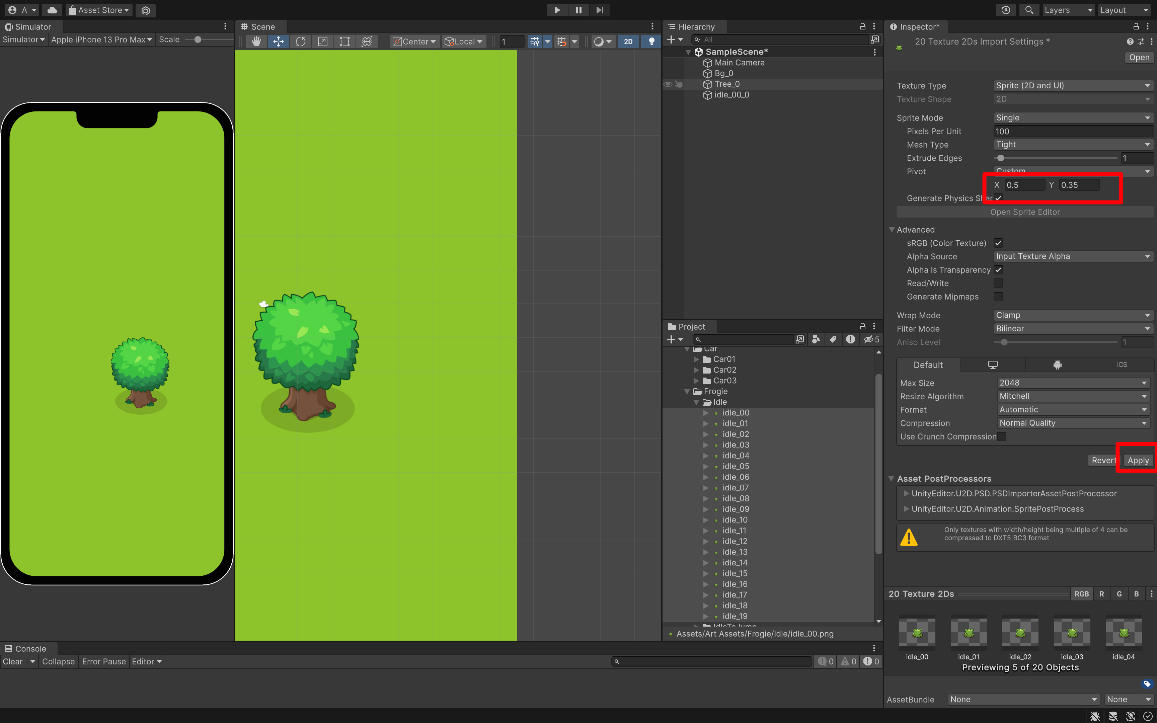Open the Filter Mode dropdown
Screen dimensions: 1157x723
[1073, 328]
